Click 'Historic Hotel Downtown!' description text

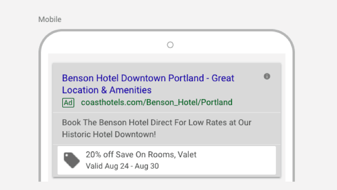(x=109, y=134)
